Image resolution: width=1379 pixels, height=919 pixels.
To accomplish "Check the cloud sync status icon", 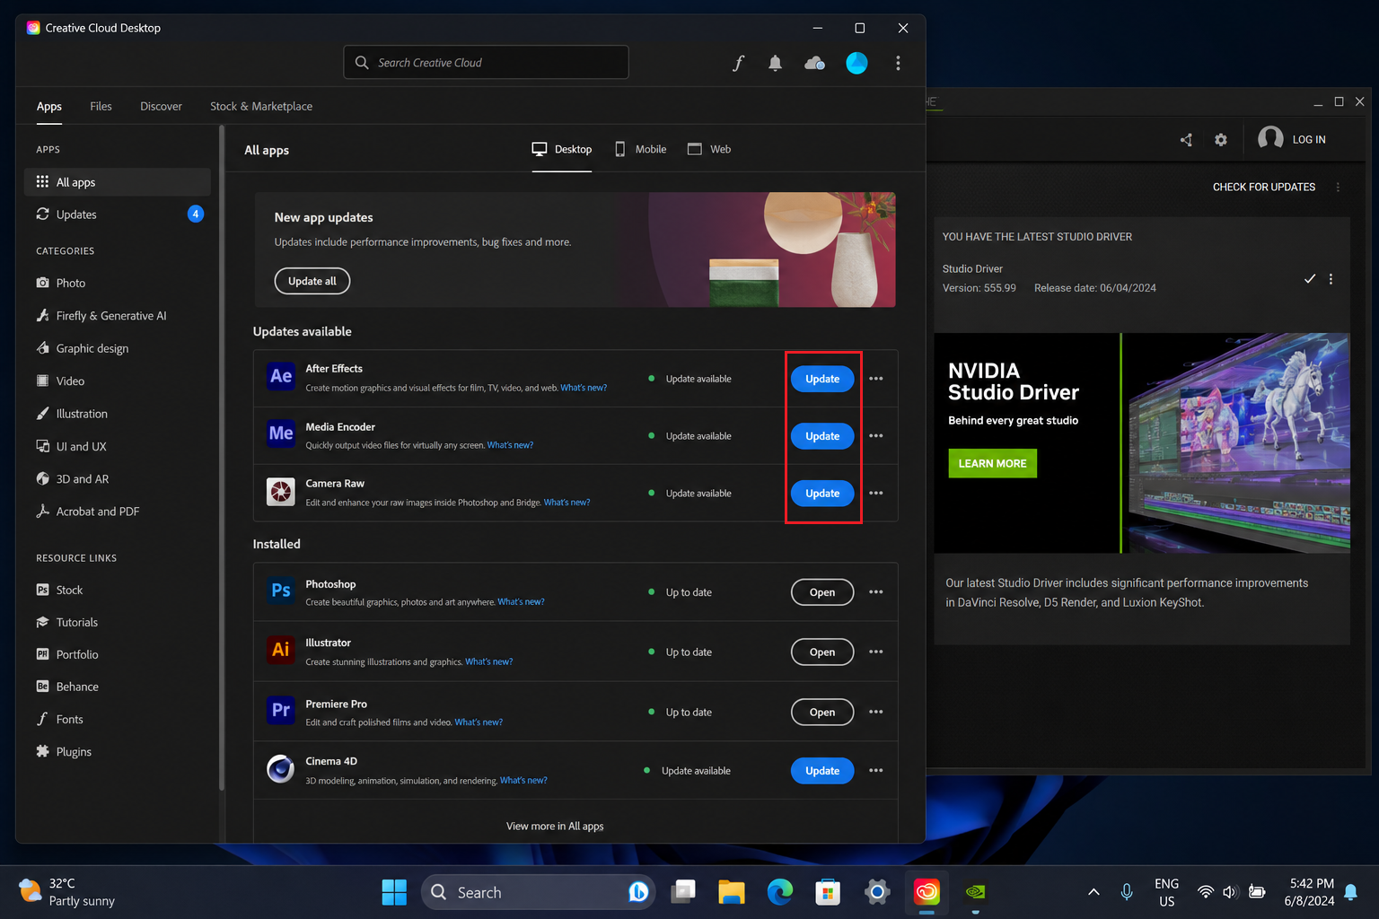I will point(815,63).
